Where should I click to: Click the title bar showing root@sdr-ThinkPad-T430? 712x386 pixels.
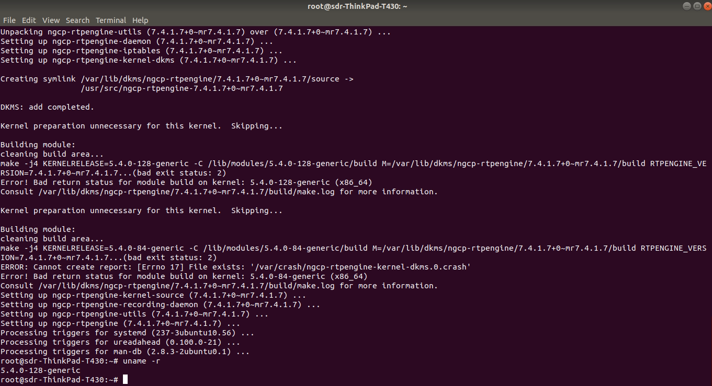click(x=357, y=6)
